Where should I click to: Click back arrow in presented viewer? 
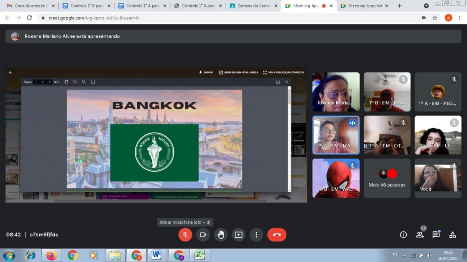click(10, 72)
